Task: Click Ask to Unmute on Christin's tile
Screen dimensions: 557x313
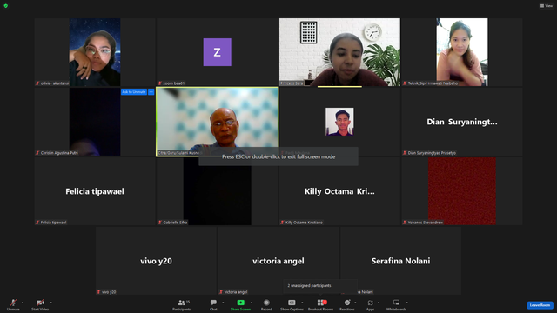Action: click(134, 92)
